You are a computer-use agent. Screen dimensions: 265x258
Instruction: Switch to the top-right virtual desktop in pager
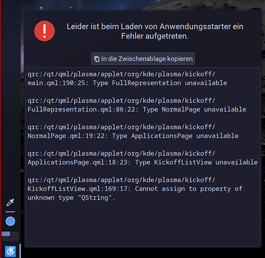(14, 234)
